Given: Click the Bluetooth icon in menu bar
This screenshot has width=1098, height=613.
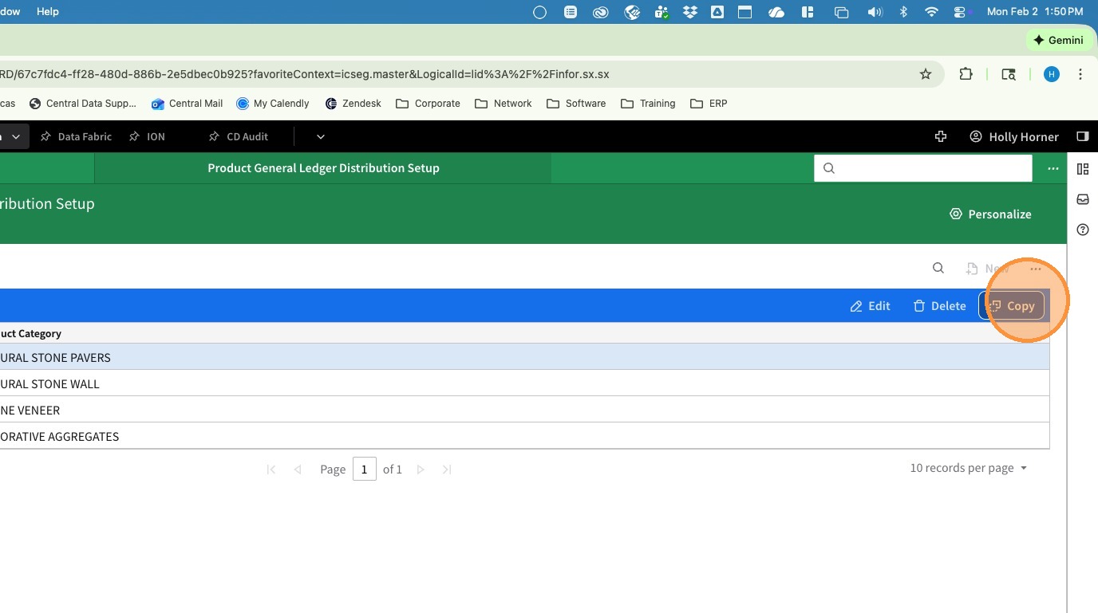Looking at the screenshot, I should coord(904,12).
